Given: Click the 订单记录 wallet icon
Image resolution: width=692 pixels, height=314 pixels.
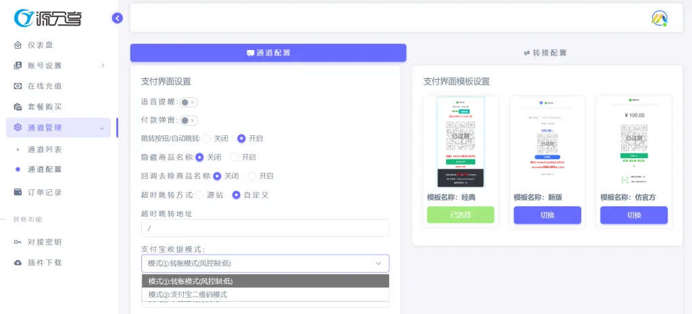Looking at the screenshot, I should tap(18, 192).
